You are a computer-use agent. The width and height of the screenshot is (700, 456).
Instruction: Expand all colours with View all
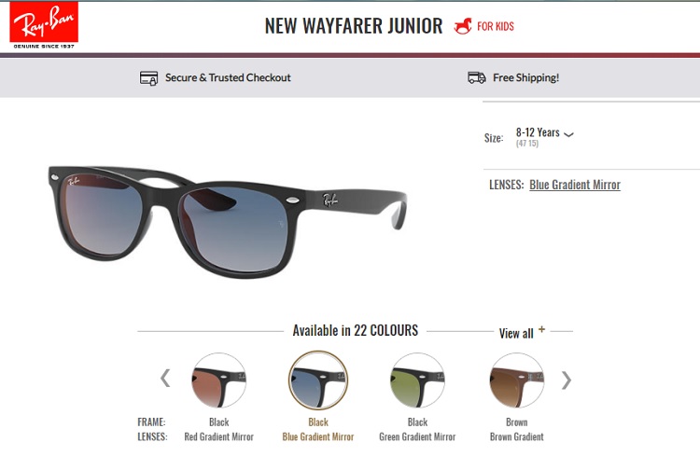(516, 333)
